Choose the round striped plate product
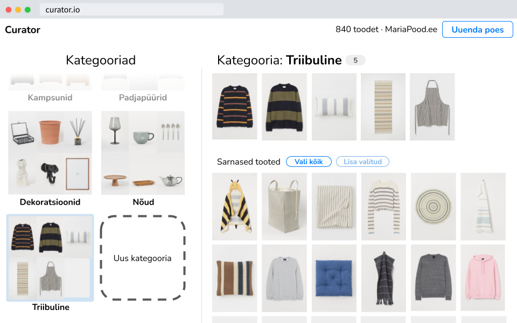The height and width of the screenshot is (323, 517). 433,206
